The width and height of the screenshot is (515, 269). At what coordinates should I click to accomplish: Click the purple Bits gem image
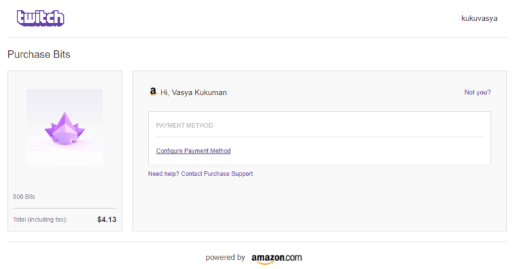coord(64,127)
